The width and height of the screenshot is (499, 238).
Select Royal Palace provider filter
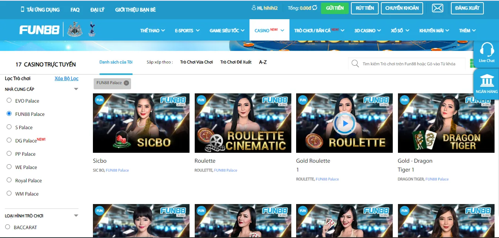(x=9, y=180)
